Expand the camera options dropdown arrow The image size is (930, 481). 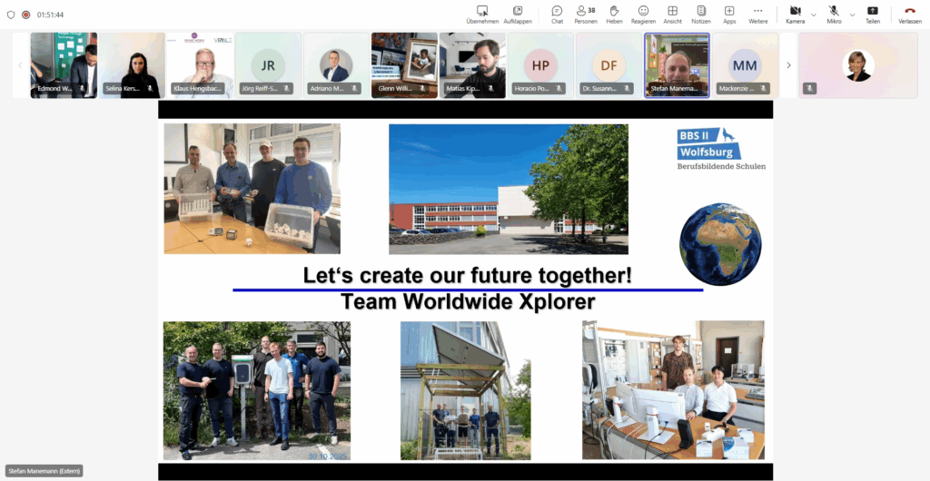click(x=813, y=15)
